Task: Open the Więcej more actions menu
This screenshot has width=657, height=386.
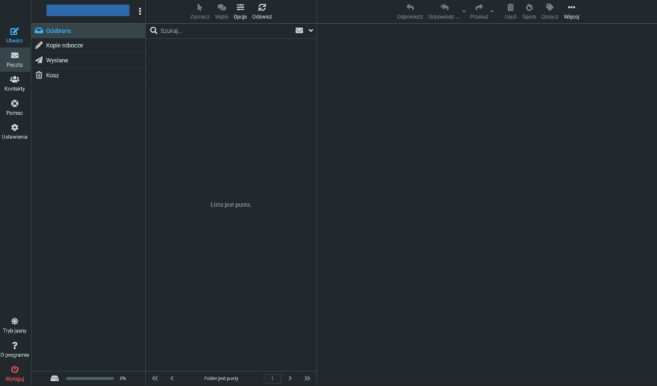Action: click(x=572, y=8)
